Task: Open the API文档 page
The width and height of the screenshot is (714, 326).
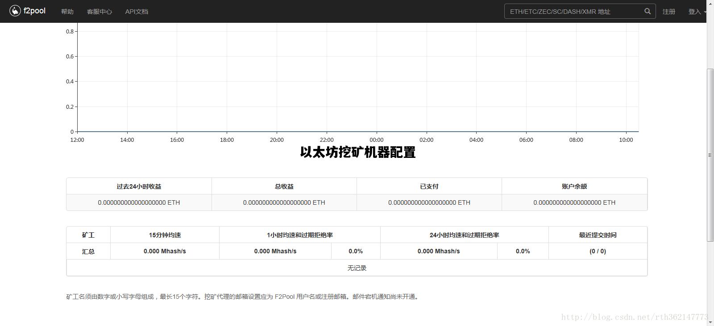Action: 137,12
